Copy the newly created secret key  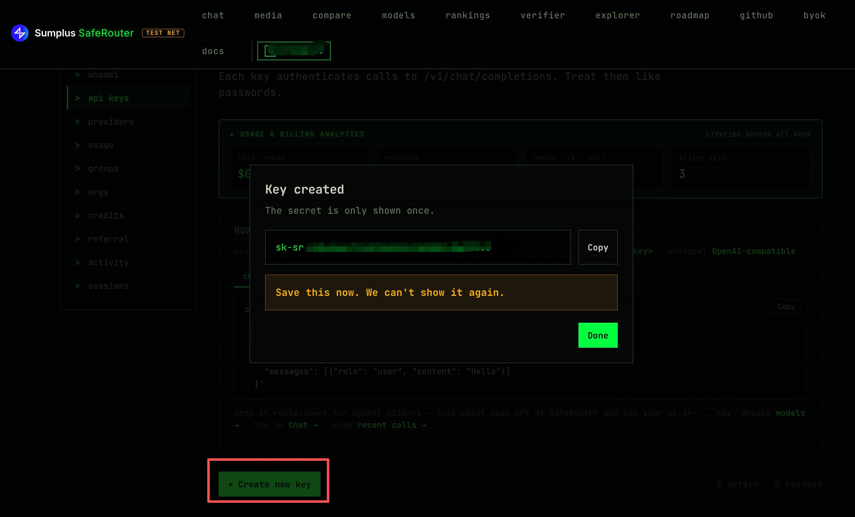click(598, 247)
